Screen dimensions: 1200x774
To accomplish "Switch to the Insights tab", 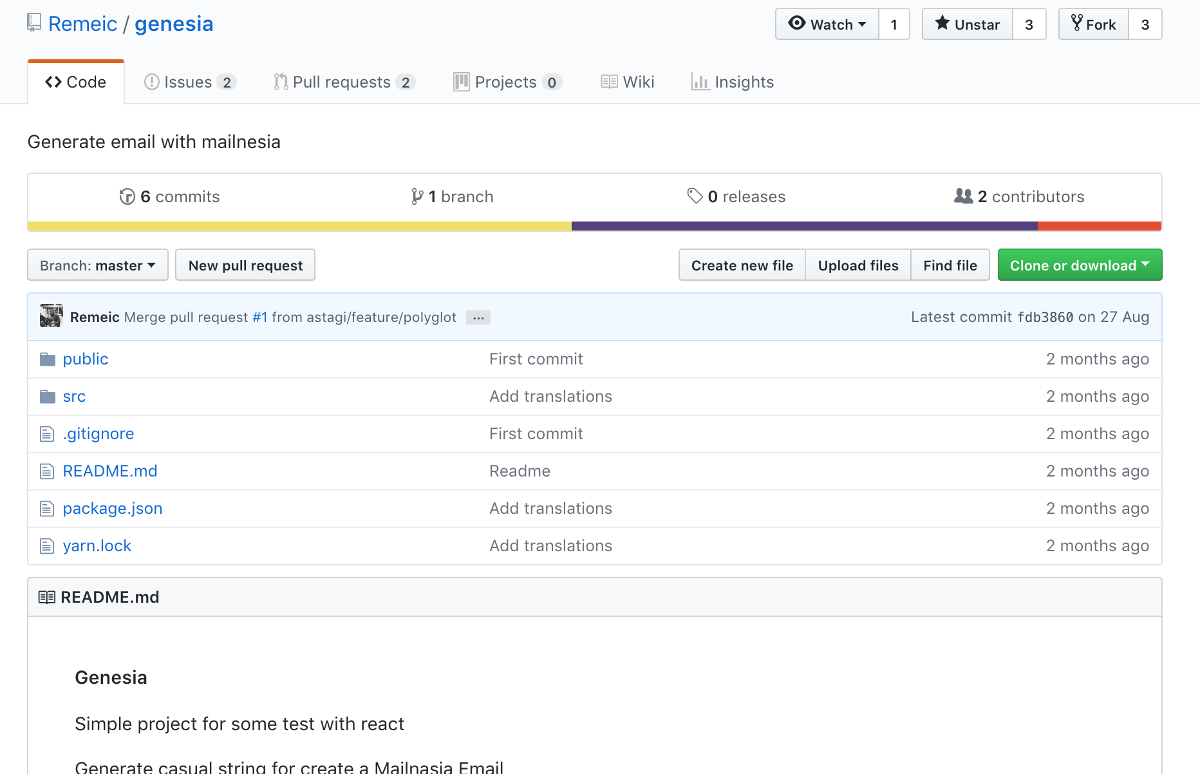I will [733, 82].
